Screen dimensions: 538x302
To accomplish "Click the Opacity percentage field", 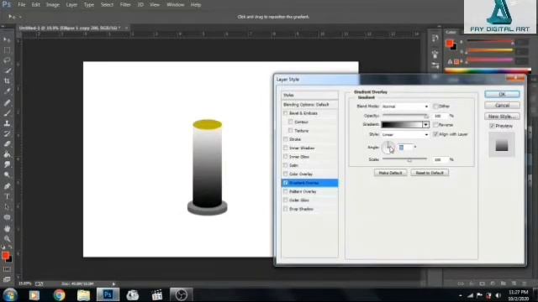I will tap(440, 116).
